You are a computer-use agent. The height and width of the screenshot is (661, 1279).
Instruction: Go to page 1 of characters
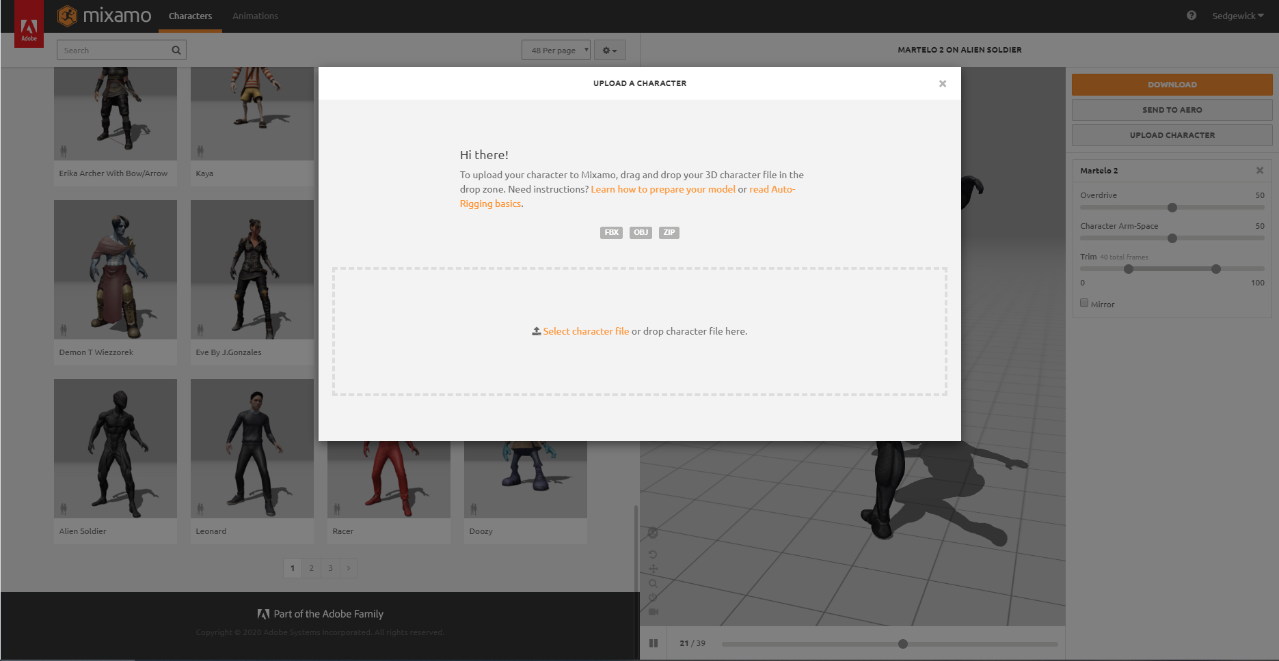click(x=293, y=568)
